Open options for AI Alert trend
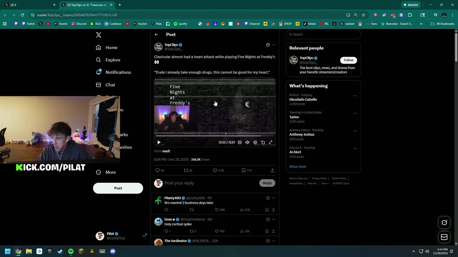The width and height of the screenshot is (458, 257). (355, 148)
